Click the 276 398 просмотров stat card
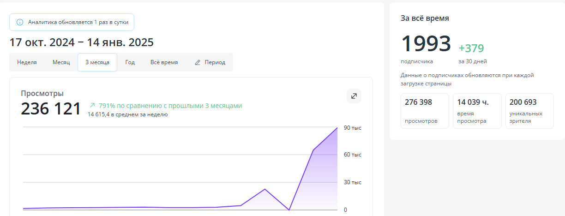 425,111
